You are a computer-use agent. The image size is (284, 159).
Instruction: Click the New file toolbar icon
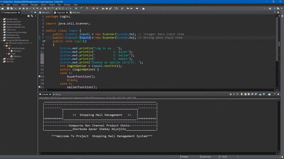pos(3,8)
